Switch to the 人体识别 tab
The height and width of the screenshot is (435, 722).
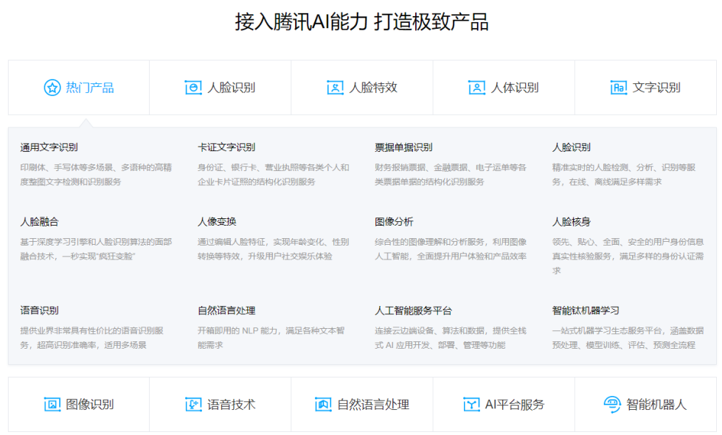click(504, 88)
